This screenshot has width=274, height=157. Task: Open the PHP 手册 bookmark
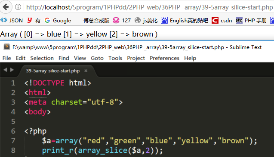click(x=256, y=21)
